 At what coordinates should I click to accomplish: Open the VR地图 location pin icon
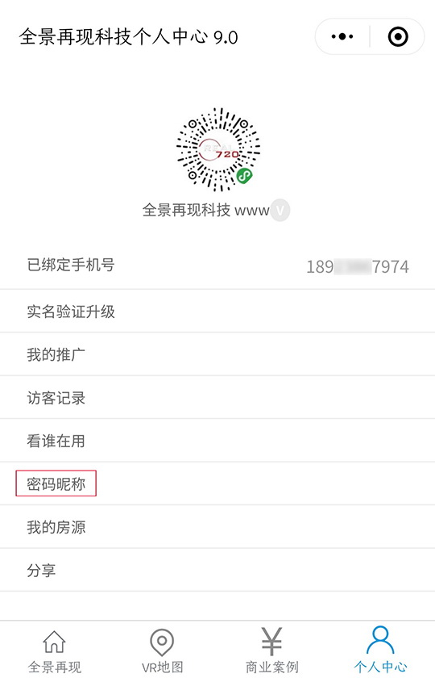pyautogui.click(x=162, y=642)
